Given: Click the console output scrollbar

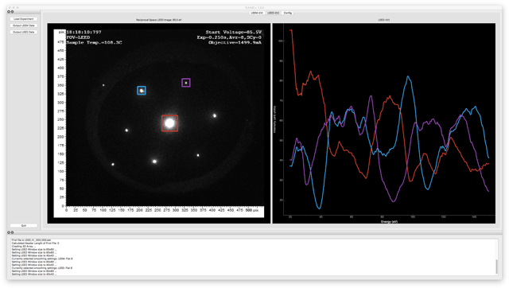Looking at the screenshot, I should (496, 267).
